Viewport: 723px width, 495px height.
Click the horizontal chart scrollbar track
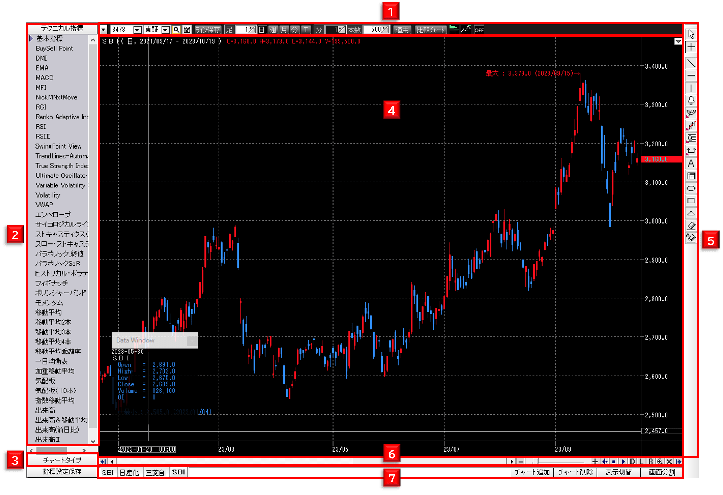click(x=312, y=461)
